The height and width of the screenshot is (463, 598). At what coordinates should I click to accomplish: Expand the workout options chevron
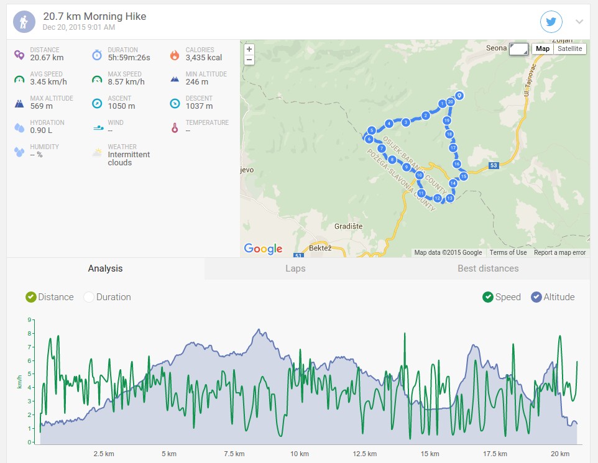point(579,22)
